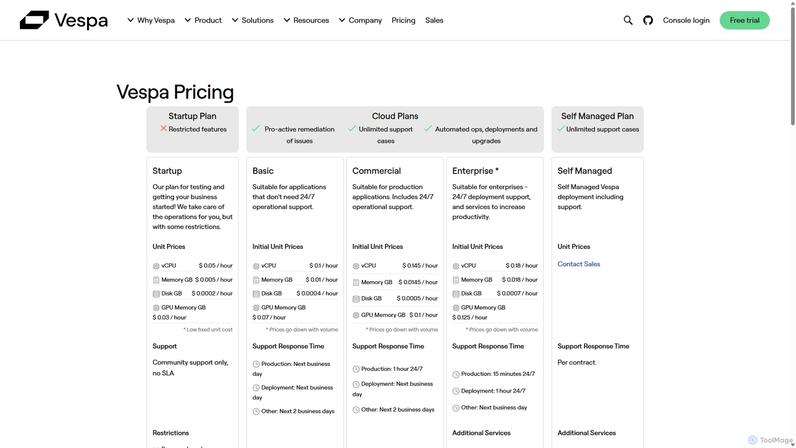
Task: Click the Console login link
Action: [686, 21]
